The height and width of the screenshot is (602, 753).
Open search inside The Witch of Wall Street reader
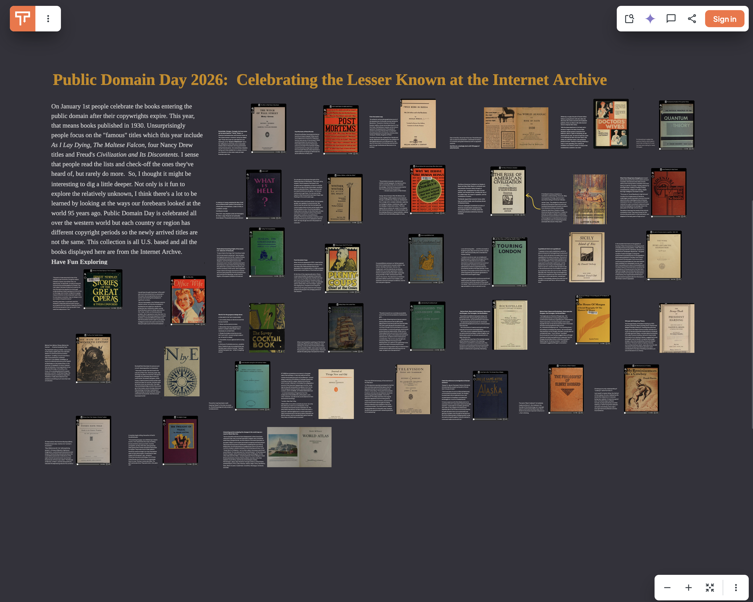pyautogui.click(x=253, y=109)
